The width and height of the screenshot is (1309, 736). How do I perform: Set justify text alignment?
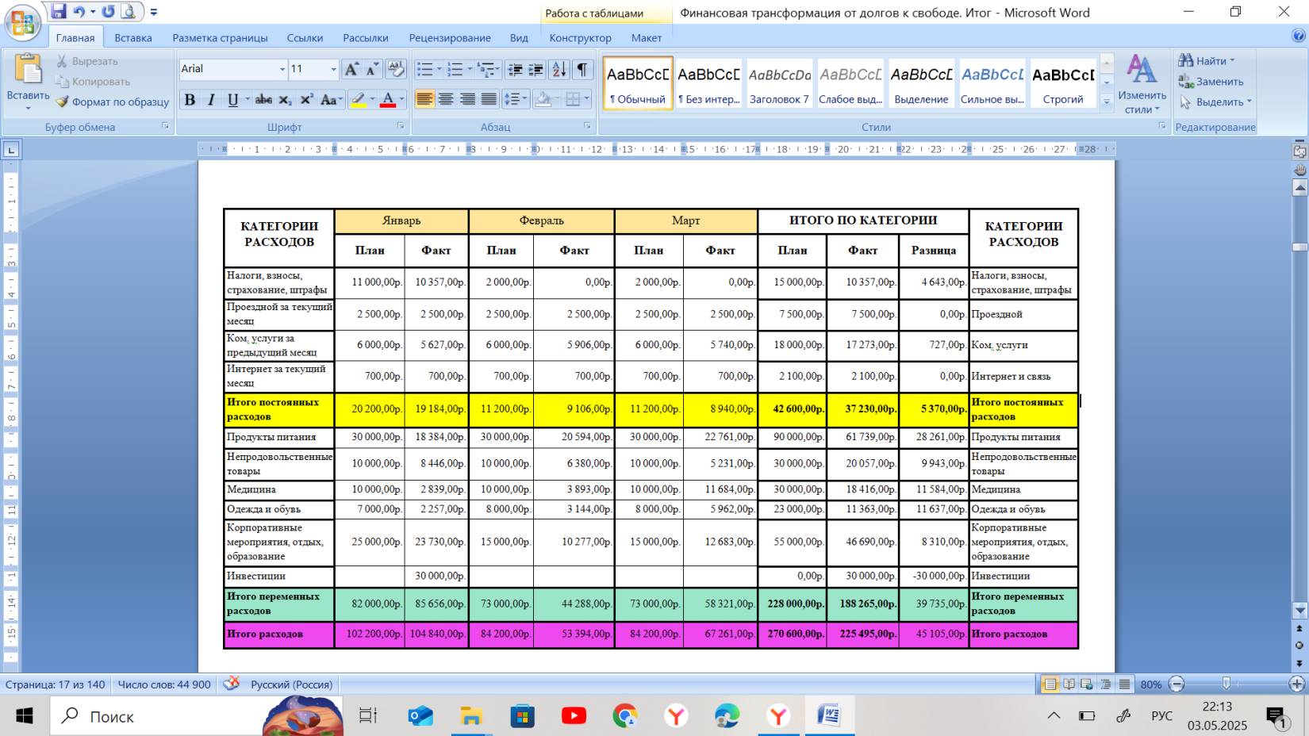click(489, 100)
